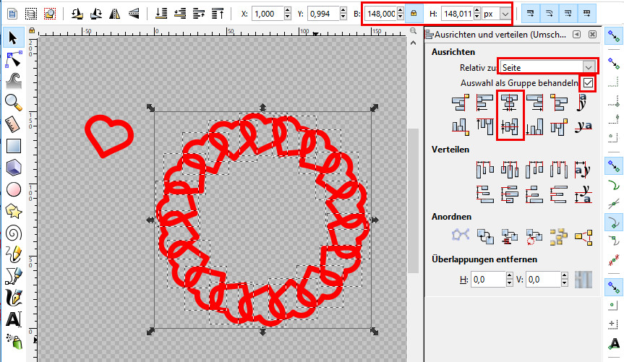Increase the horizontal overlap H spinner value
This screenshot has width=624, height=362.
[511, 276]
